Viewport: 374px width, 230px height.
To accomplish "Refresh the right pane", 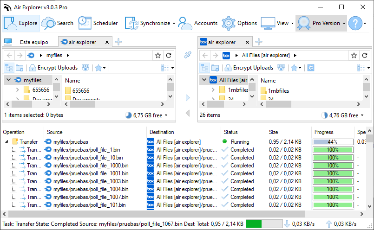I will [365, 56].
